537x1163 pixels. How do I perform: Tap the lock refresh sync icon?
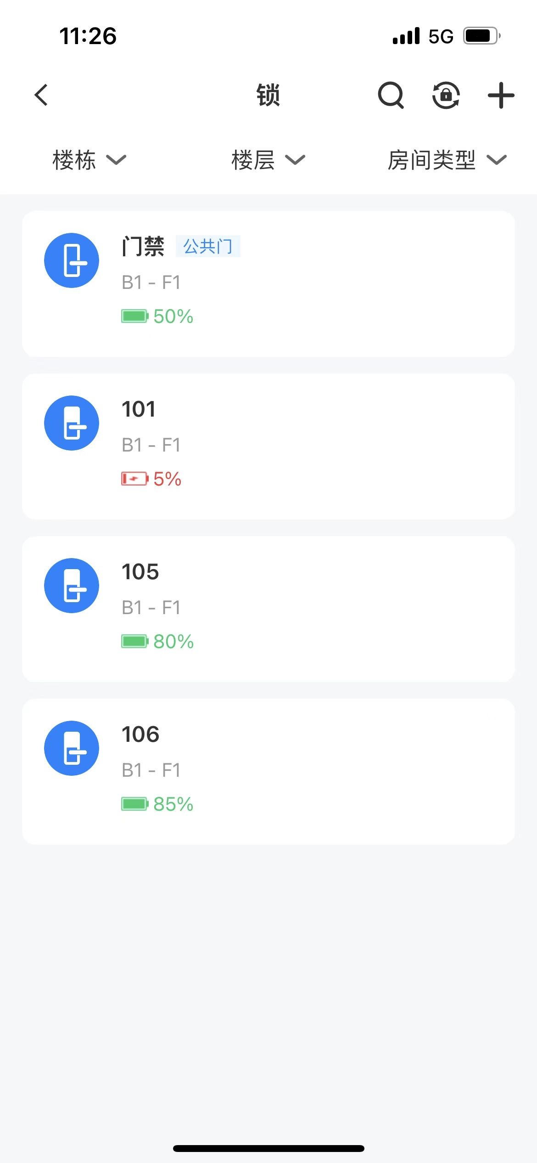point(446,95)
